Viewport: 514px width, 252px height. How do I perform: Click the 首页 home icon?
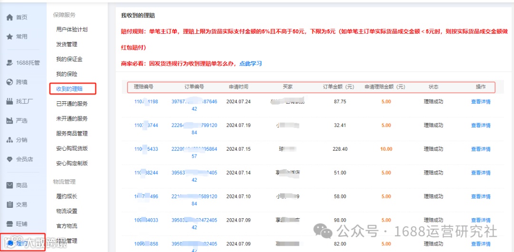pyautogui.click(x=10, y=17)
